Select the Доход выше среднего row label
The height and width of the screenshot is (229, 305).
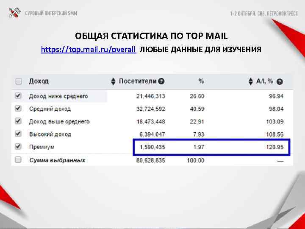59,122
